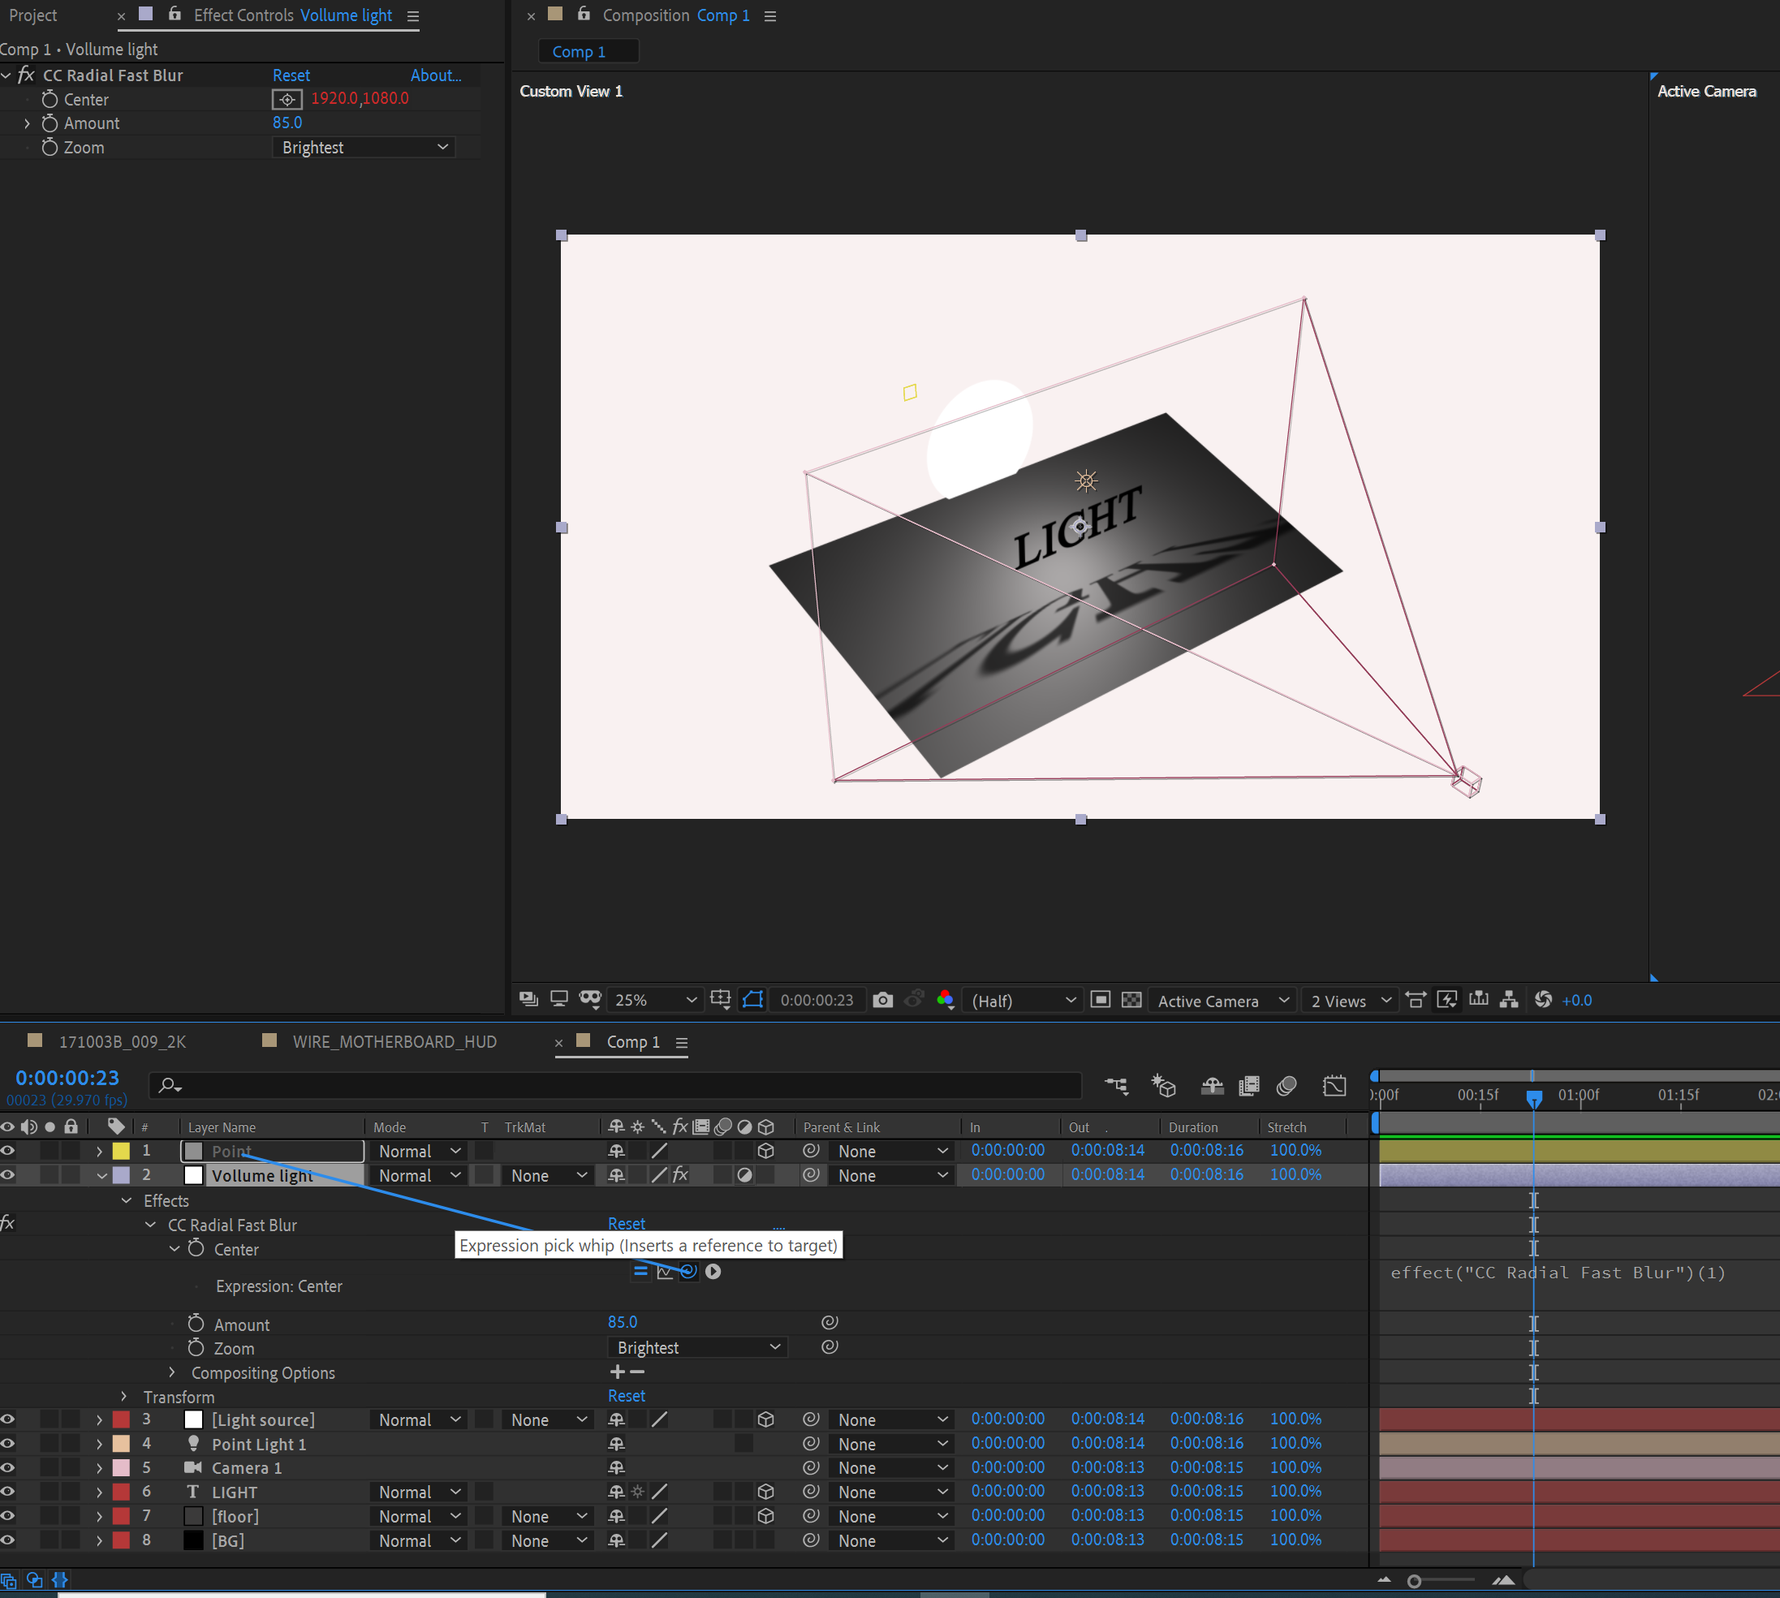Click the About... link for the effect
This screenshot has height=1598, width=1780.
coord(436,75)
